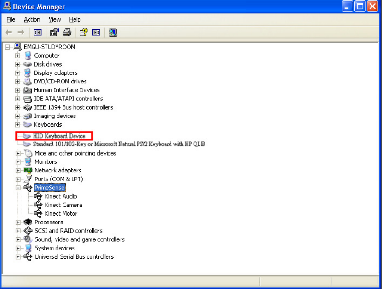The width and height of the screenshot is (382, 289).
Task: Open the File menu
Action: (11, 19)
